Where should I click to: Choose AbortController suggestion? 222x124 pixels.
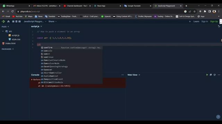pos(71,73)
